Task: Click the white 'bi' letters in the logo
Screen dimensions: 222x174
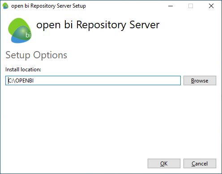Action: [x=28, y=35]
